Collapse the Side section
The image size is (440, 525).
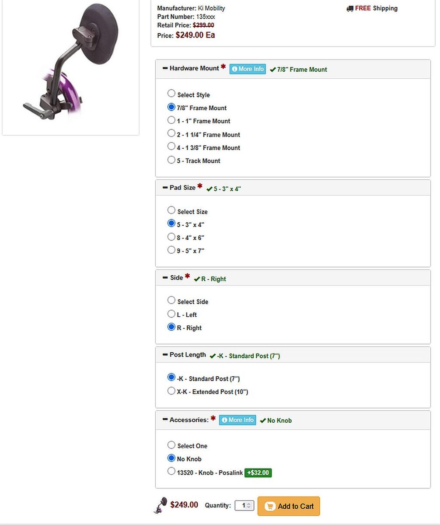(165, 278)
